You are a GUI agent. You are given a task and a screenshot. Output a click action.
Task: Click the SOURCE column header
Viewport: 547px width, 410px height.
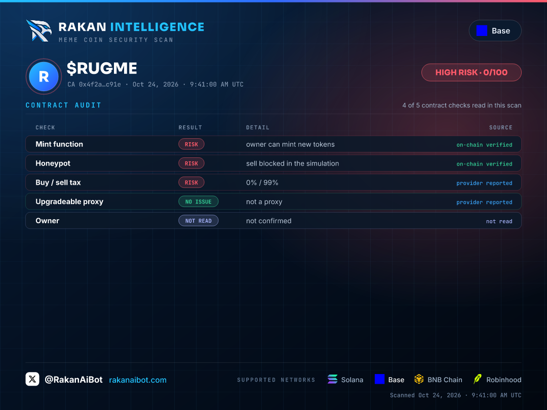(x=501, y=128)
